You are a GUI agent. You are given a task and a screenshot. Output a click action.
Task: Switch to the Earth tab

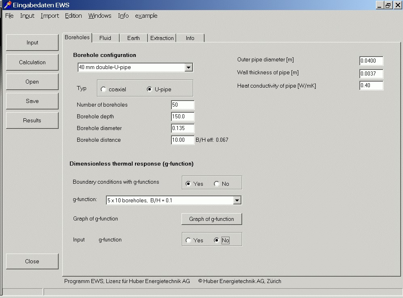(x=133, y=38)
